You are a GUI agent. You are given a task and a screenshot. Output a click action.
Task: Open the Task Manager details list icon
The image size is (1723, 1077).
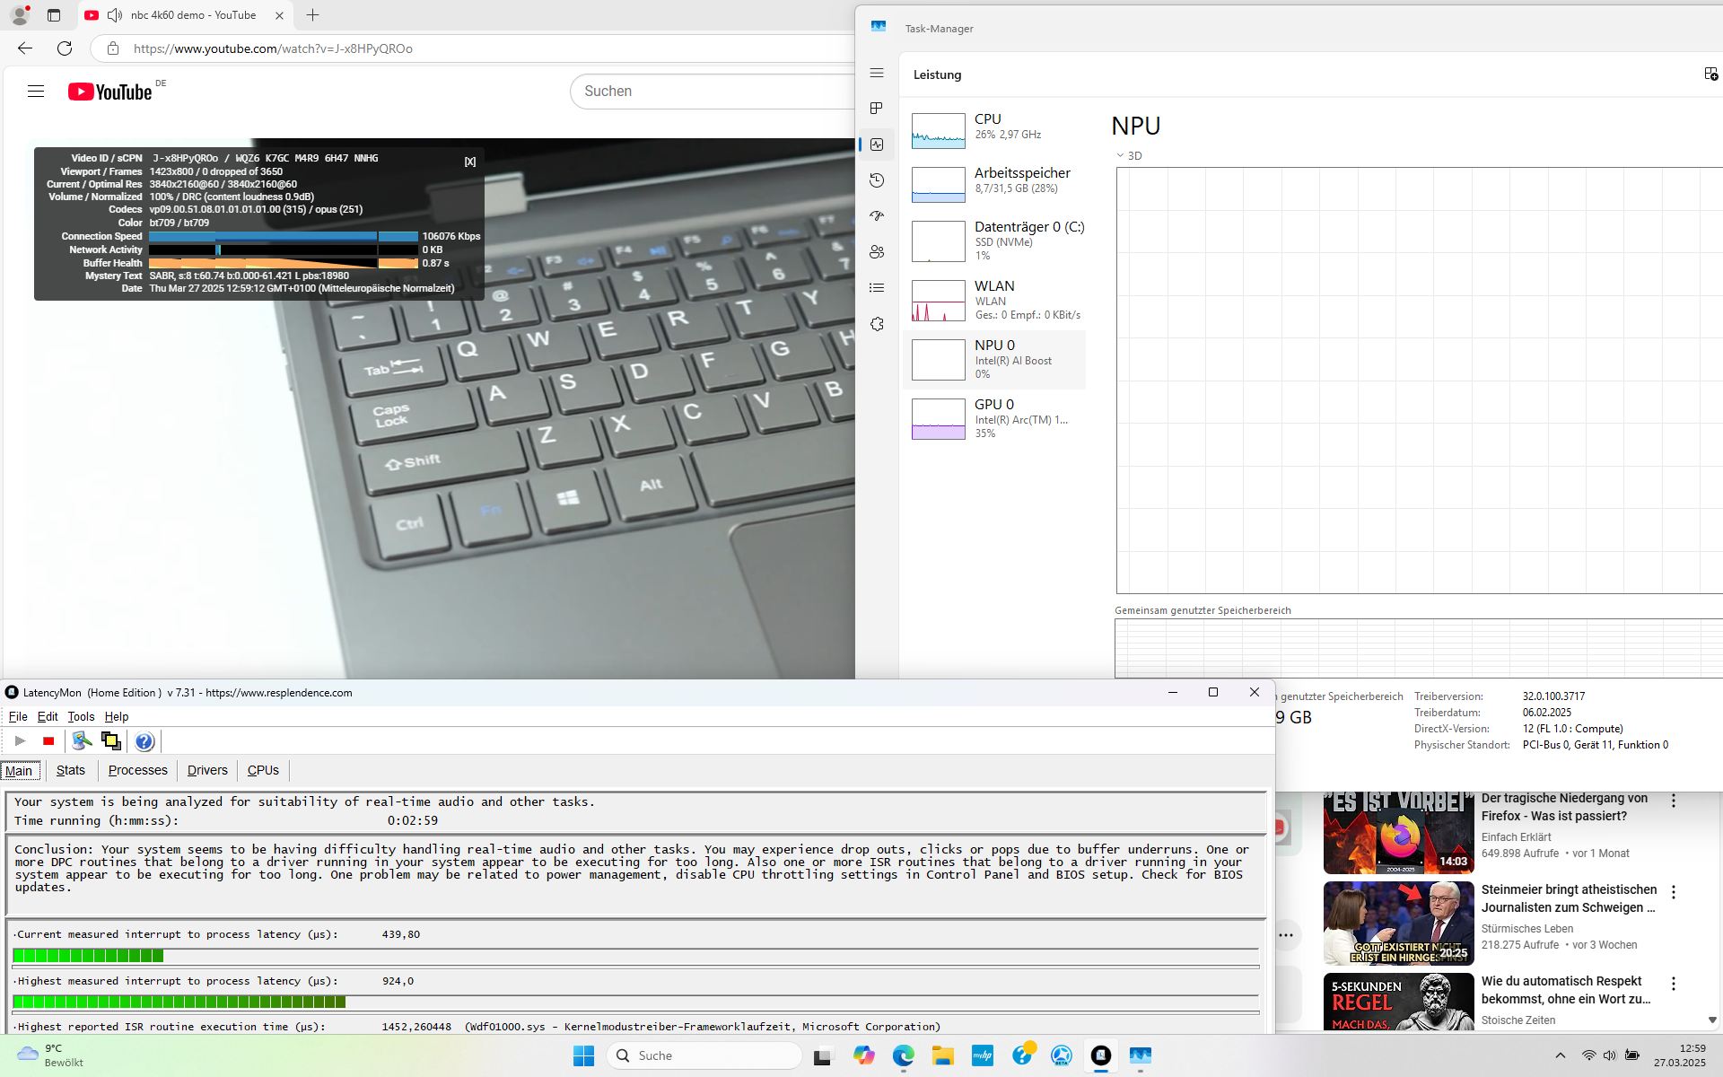tap(877, 288)
